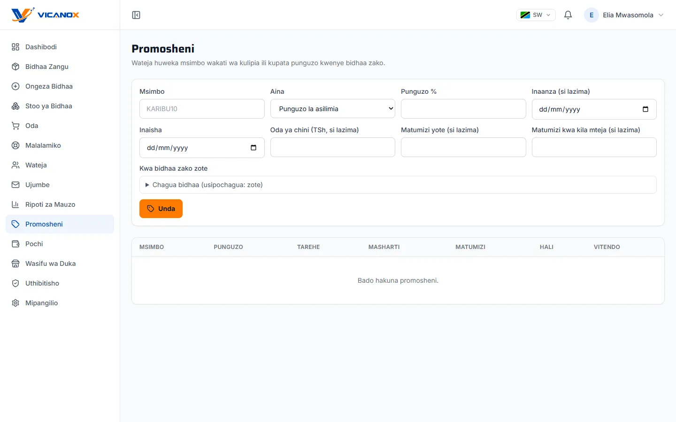Focus the Msimbo code input field
The width and height of the screenshot is (676, 422).
(202, 109)
